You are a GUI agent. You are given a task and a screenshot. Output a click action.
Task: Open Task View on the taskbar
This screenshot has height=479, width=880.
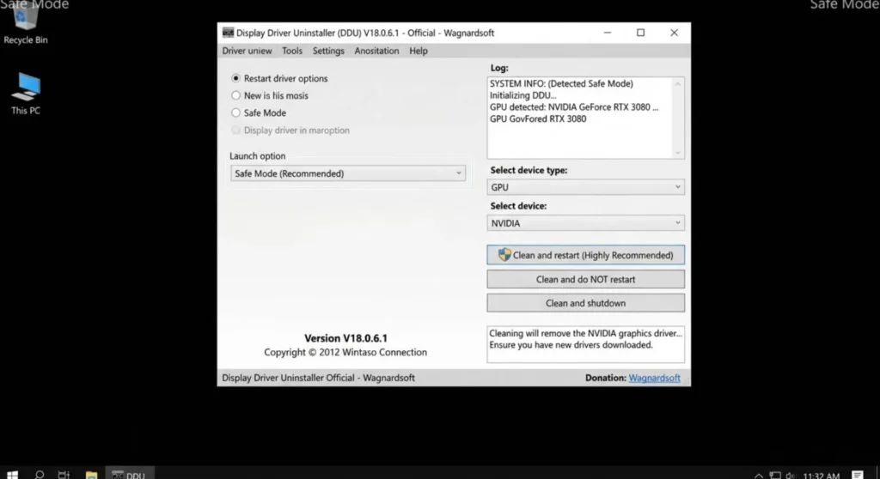(64, 475)
